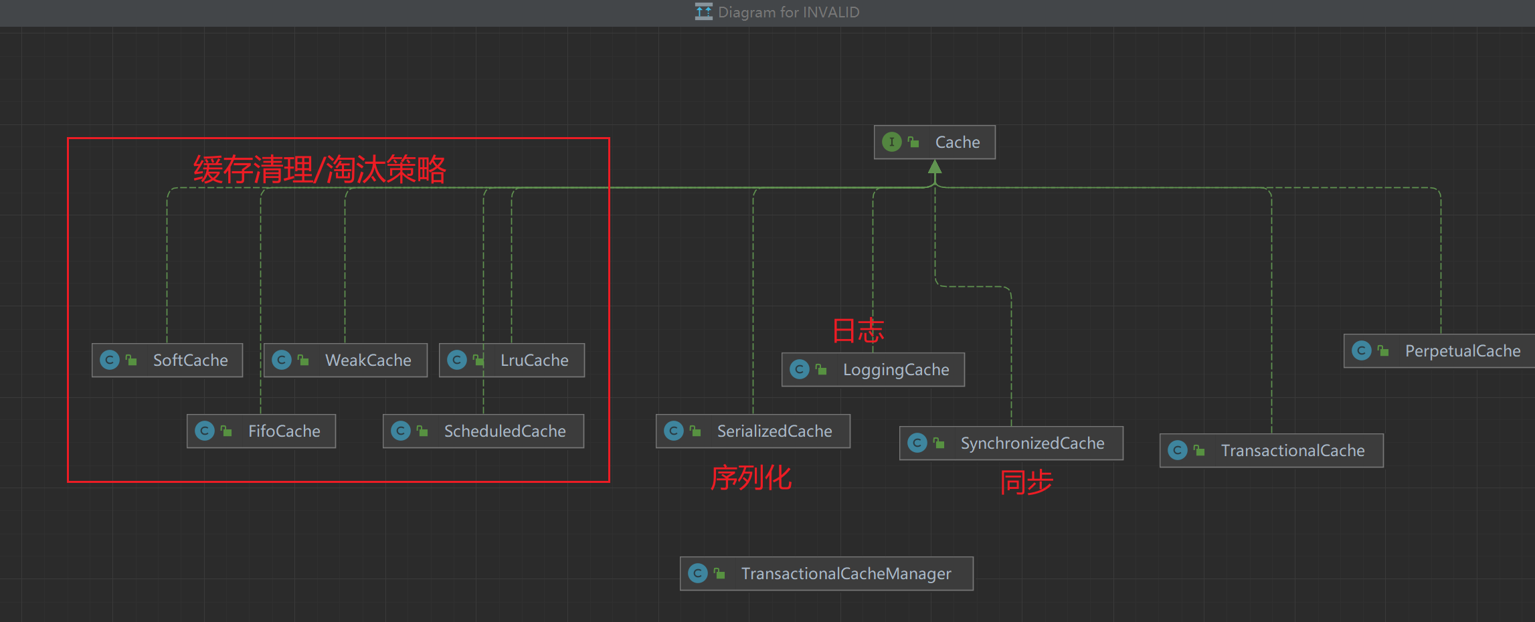Click the LruCache label text
The height and width of the screenshot is (622, 1535).
pos(535,360)
